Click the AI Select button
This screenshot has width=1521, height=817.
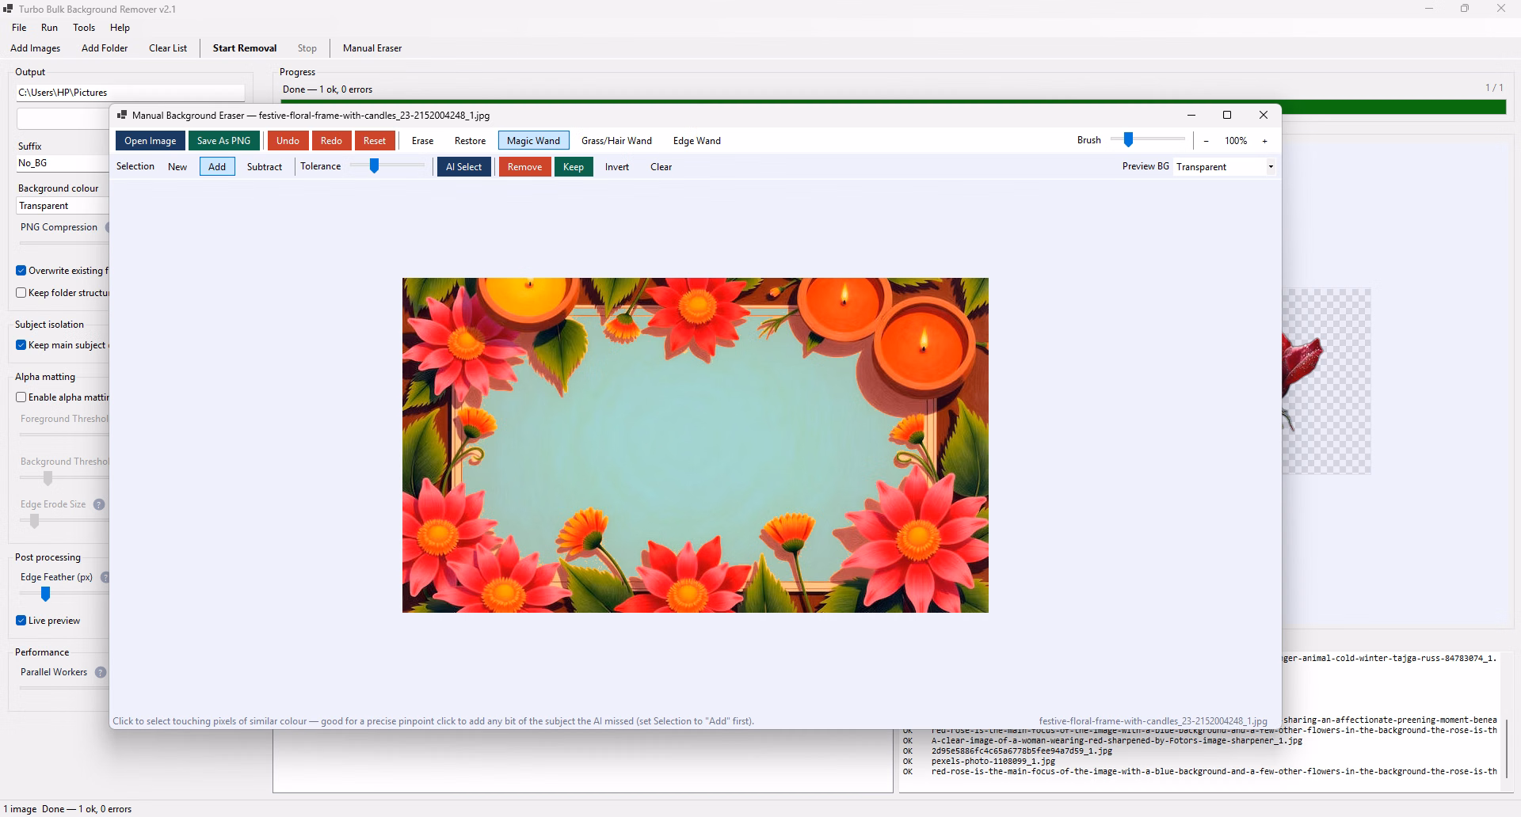[x=463, y=167]
